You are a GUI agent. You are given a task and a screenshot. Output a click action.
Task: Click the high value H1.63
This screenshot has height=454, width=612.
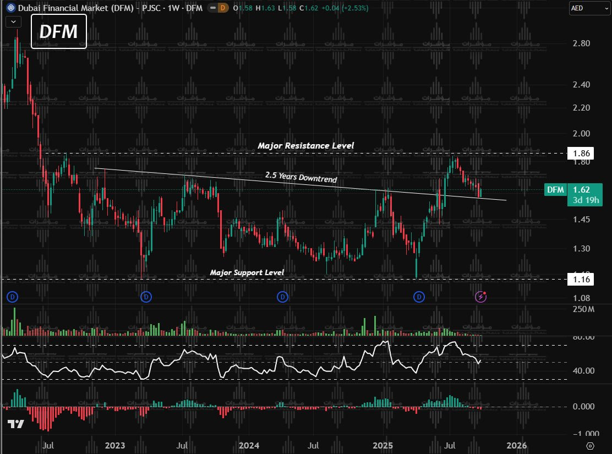tap(265, 8)
